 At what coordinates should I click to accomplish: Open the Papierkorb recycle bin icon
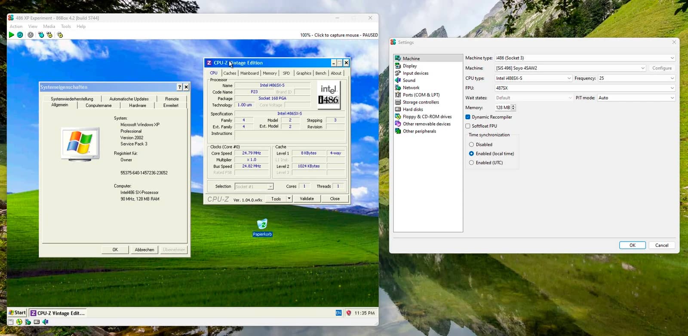[x=262, y=224]
